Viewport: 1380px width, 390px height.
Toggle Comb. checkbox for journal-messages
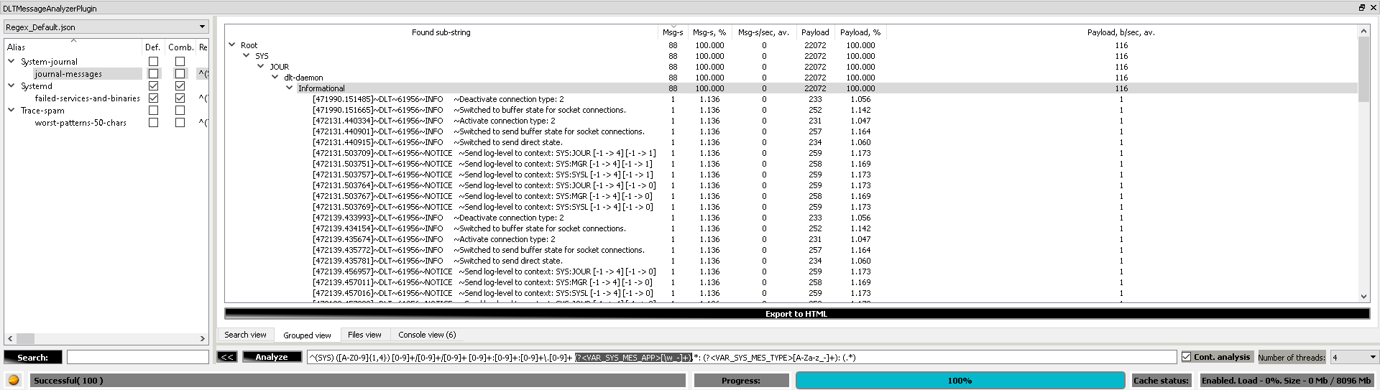pyautogui.click(x=180, y=74)
